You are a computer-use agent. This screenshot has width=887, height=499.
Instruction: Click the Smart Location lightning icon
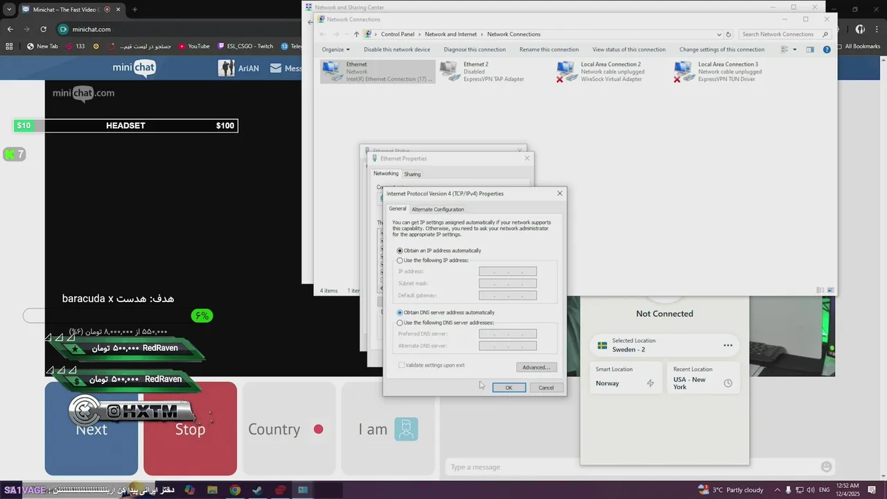point(650,383)
